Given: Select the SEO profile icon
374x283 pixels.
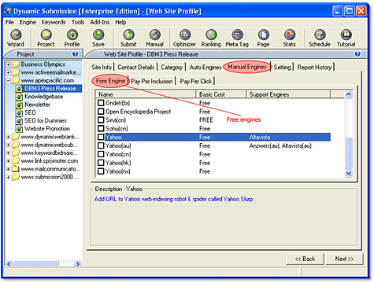Looking at the screenshot, I should [x=19, y=112].
